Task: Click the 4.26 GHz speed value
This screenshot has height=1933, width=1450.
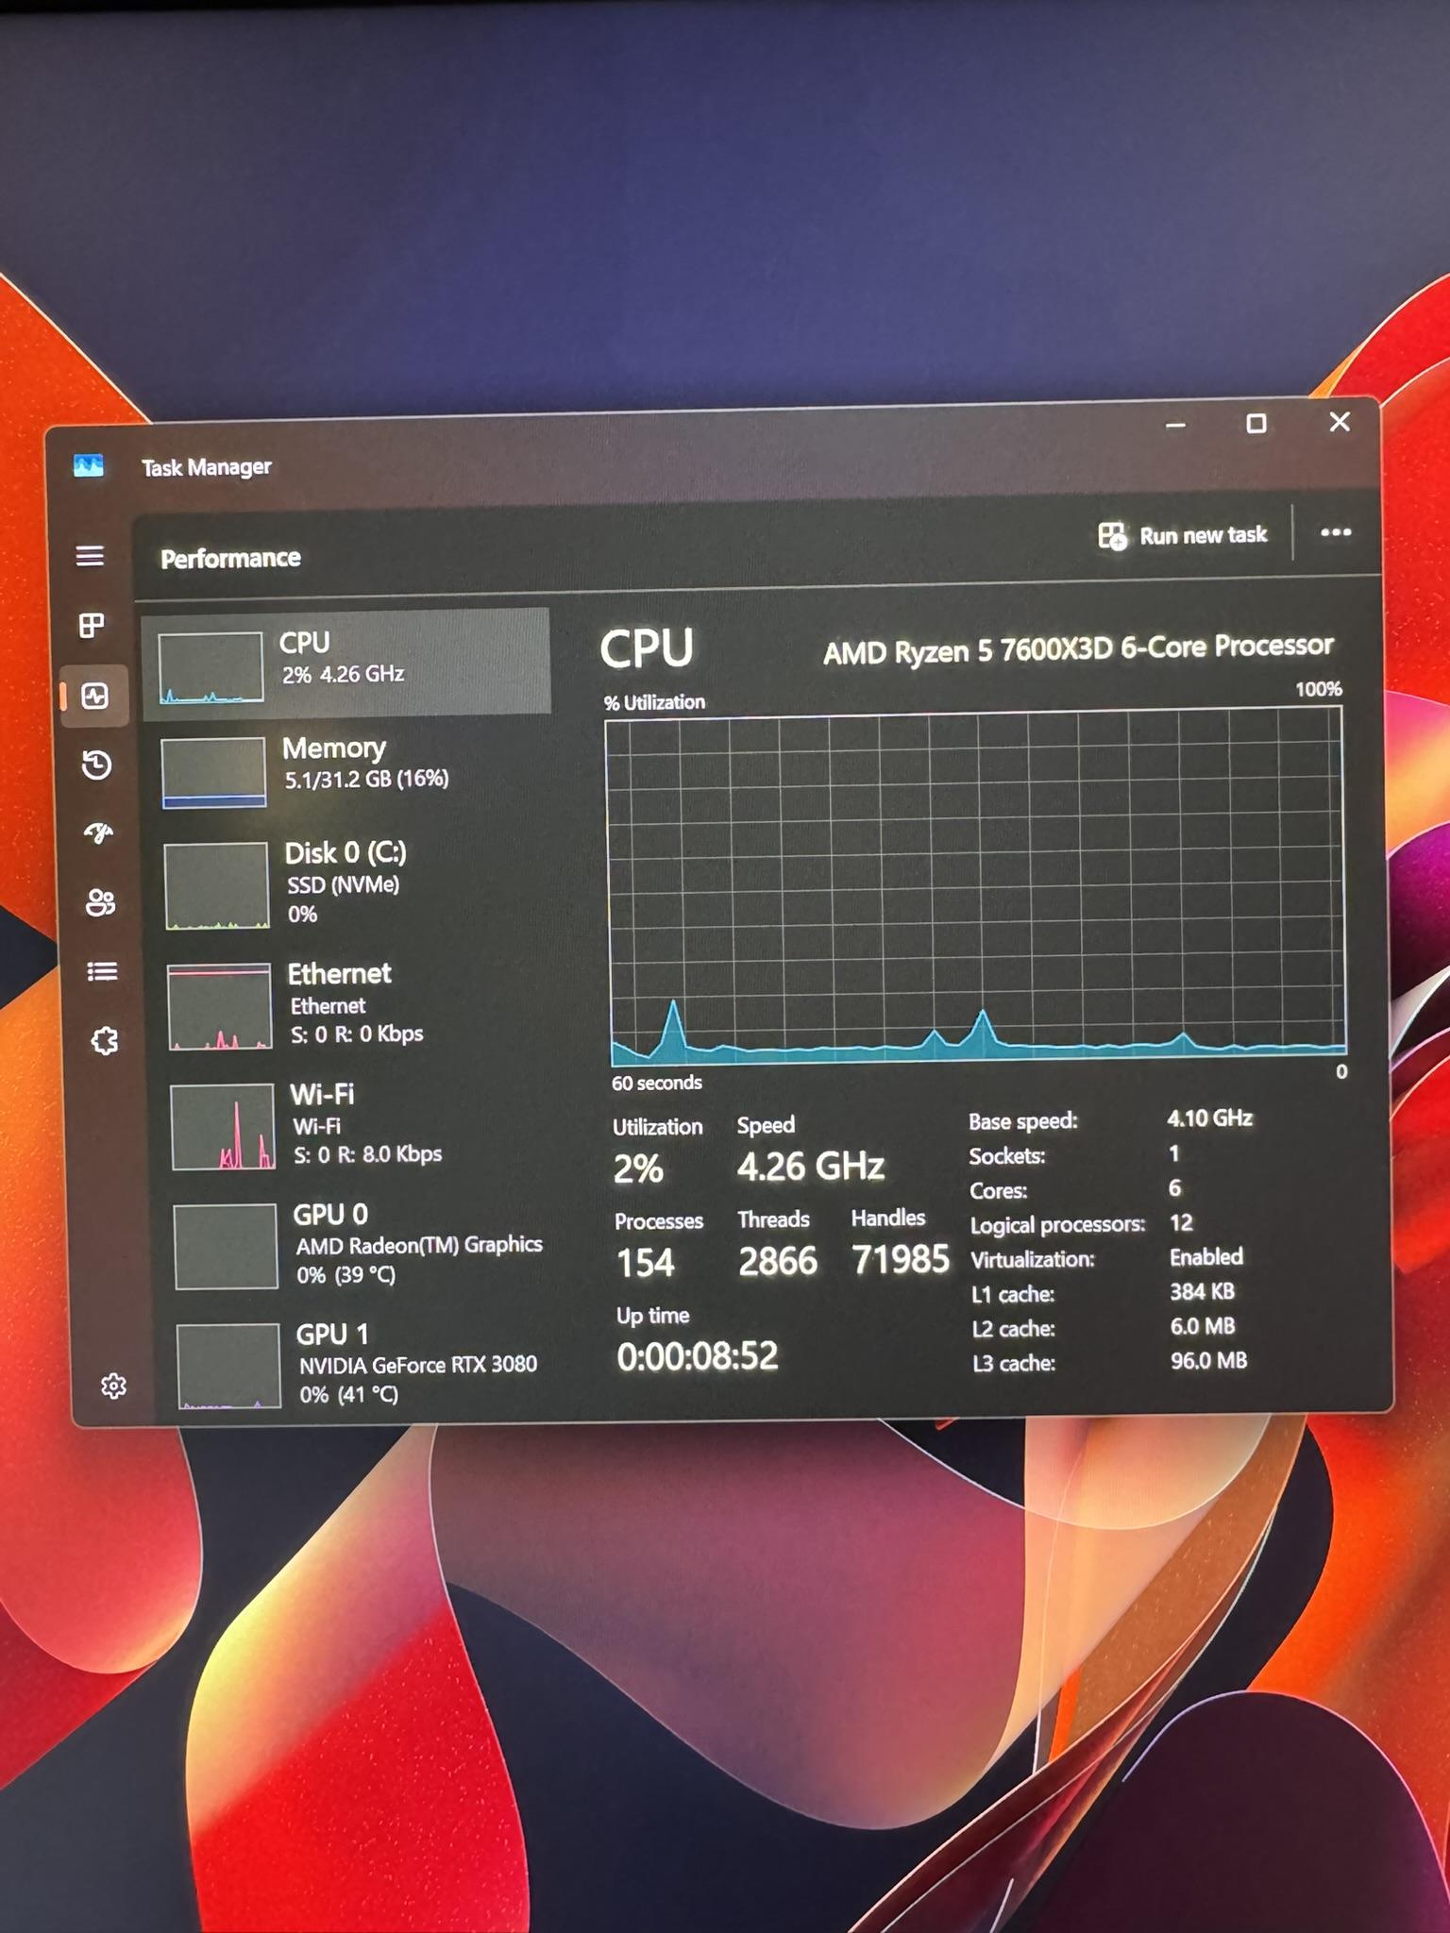Action: coord(811,1167)
